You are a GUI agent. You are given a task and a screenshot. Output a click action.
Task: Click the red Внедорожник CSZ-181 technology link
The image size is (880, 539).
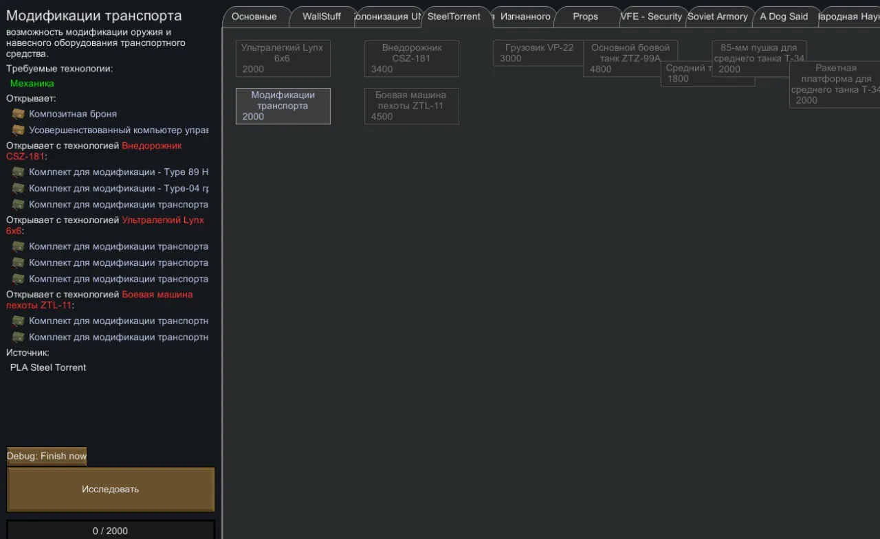151,146
